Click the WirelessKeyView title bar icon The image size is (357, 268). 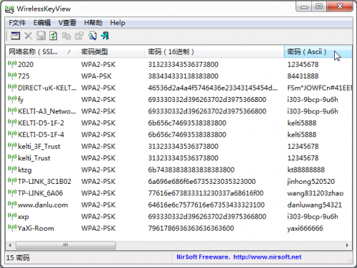point(9,9)
